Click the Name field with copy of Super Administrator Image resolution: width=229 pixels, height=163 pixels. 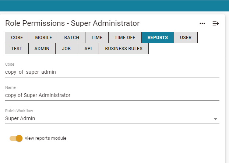point(112,95)
